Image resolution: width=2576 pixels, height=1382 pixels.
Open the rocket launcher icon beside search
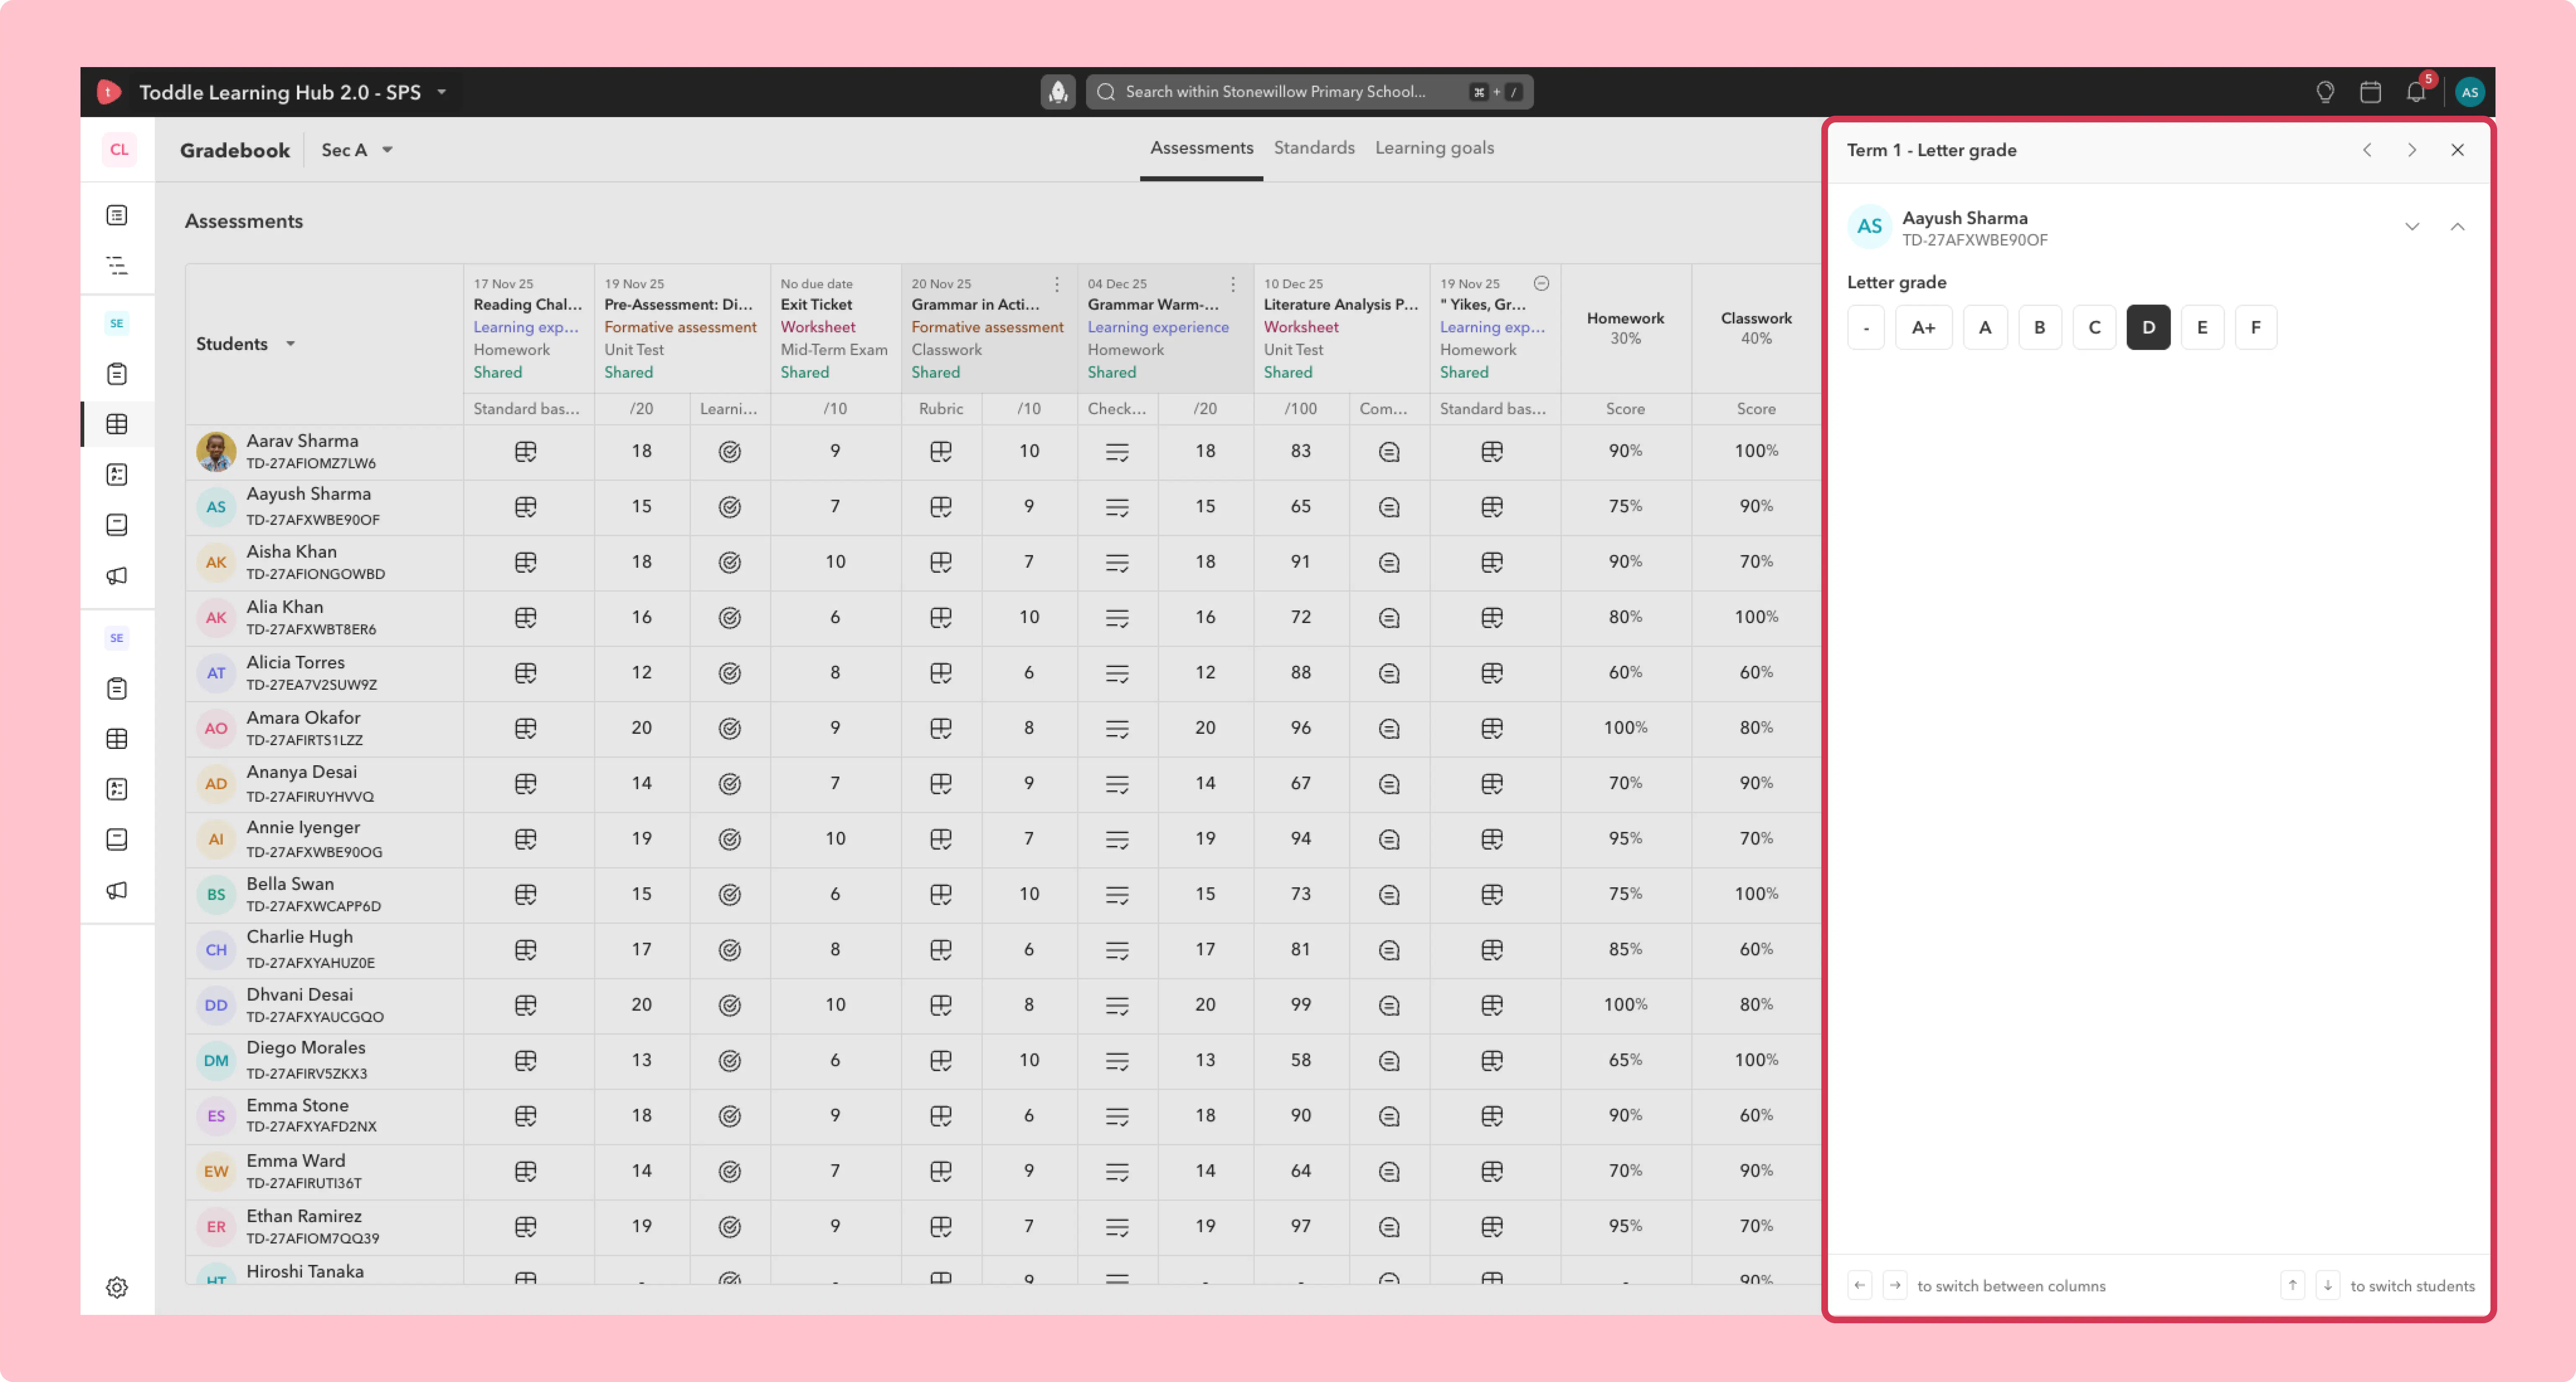pyautogui.click(x=1057, y=92)
